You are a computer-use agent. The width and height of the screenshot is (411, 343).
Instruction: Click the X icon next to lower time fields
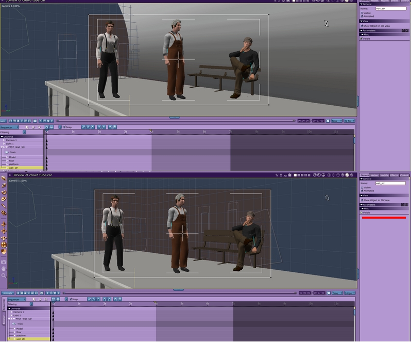[329, 293]
